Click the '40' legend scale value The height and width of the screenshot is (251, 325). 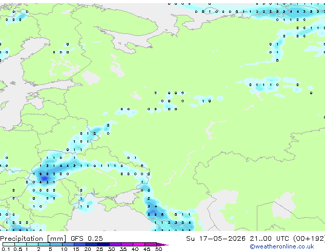pyautogui.click(x=135, y=249)
